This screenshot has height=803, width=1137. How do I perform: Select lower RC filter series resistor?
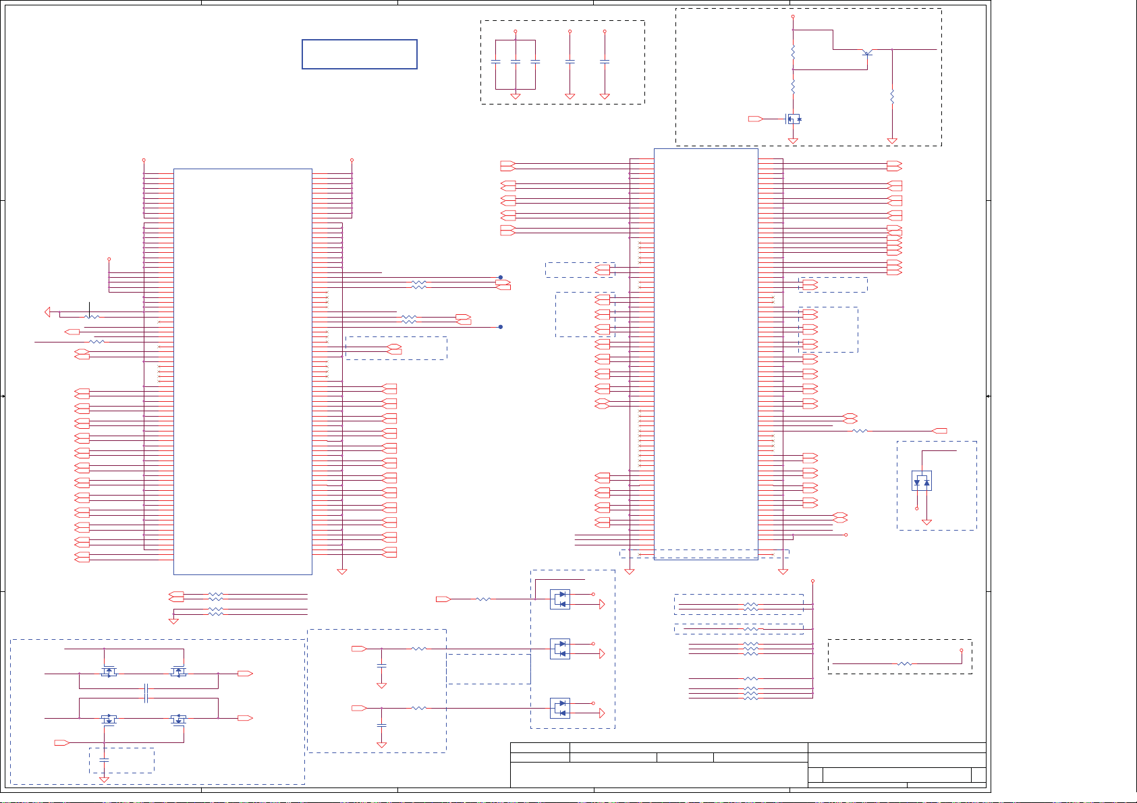[x=419, y=708]
